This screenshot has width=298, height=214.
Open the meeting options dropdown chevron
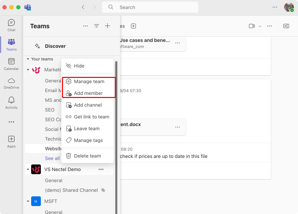click(x=260, y=26)
